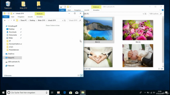Click Desktop in breadcrumb path
The width and height of the screenshot is (170, 95).
click(x=32, y=20)
